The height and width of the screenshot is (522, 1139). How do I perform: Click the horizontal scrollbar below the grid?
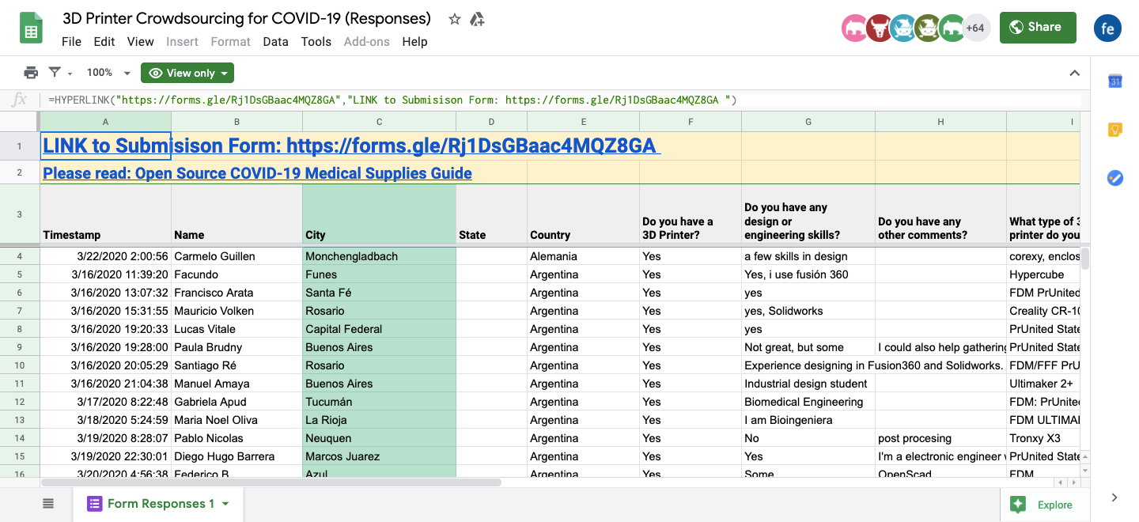(x=271, y=482)
